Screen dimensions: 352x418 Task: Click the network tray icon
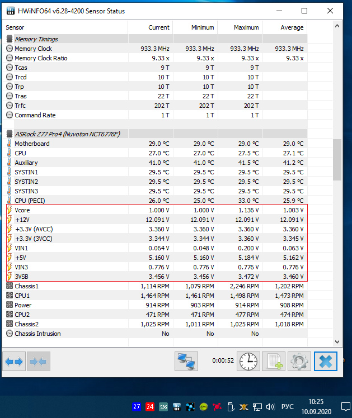pyautogui.click(x=257, y=407)
